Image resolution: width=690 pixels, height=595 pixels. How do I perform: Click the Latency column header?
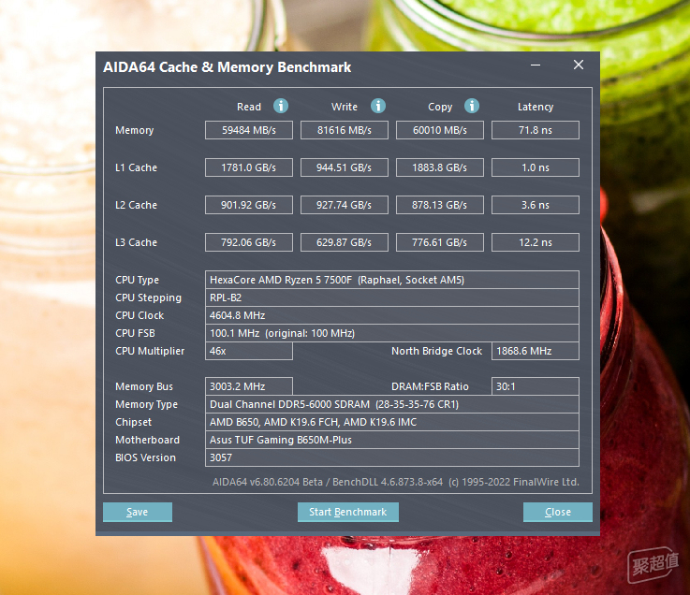point(536,107)
